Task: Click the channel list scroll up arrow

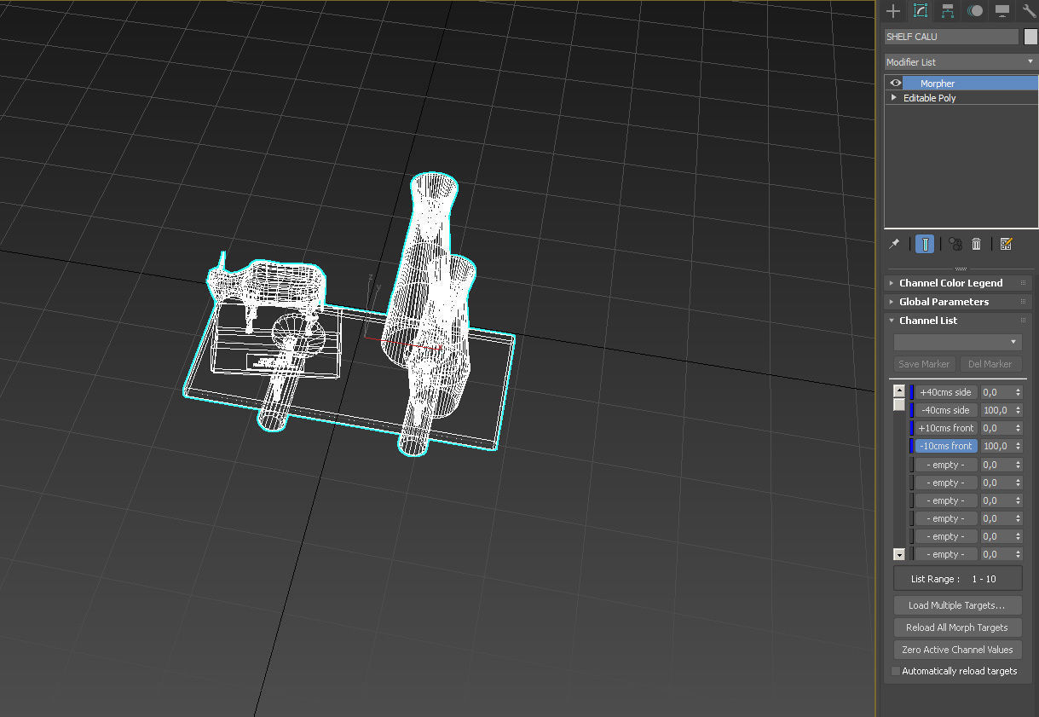Action: point(898,390)
